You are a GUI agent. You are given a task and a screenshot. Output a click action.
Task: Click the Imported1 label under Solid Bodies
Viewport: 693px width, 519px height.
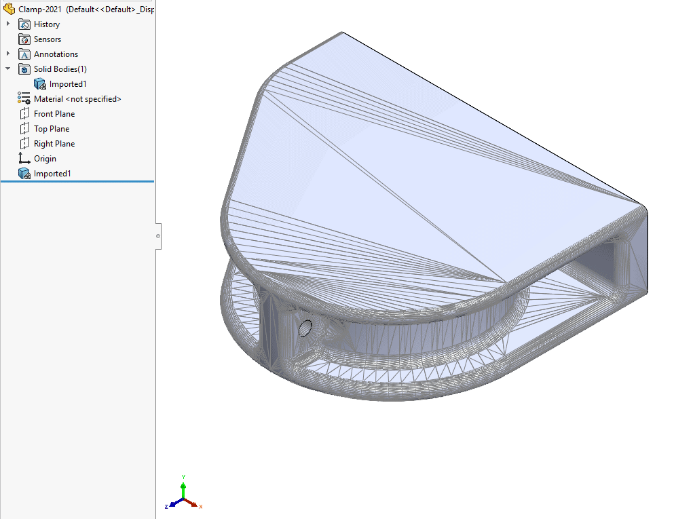pyautogui.click(x=67, y=83)
